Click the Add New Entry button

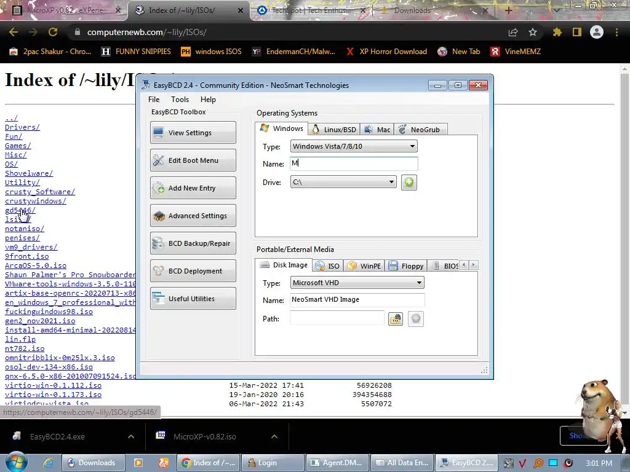pyautogui.click(x=193, y=188)
